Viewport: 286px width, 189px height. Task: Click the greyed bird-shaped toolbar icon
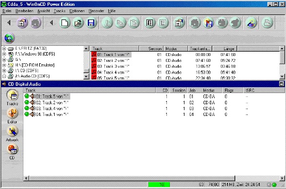(235, 23)
